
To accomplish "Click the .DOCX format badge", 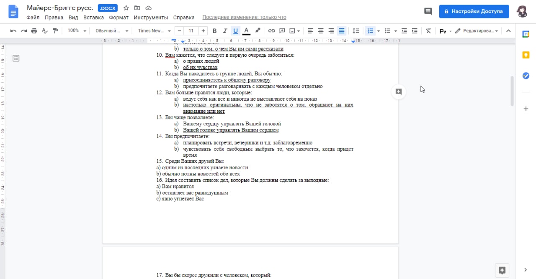I will pyautogui.click(x=108, y=8).
